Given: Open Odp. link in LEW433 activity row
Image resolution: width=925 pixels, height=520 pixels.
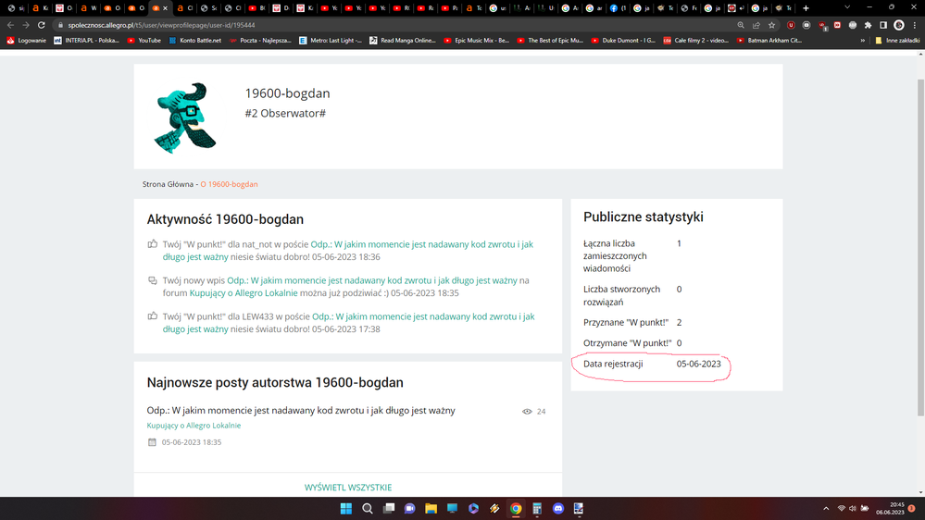Looking at the screenshot, I should point(349,323).
